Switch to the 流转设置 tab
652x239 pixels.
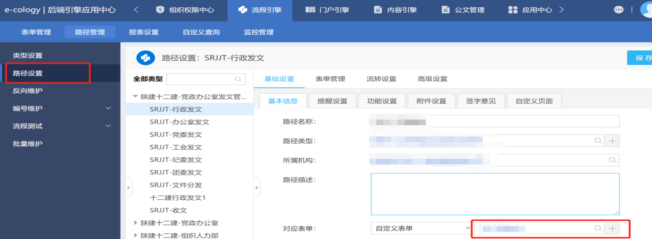(x=381, y=79)
